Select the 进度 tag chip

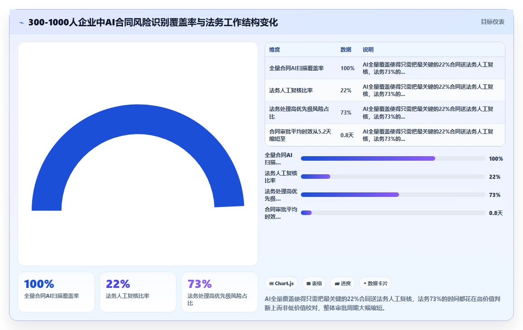pos(342,283)
